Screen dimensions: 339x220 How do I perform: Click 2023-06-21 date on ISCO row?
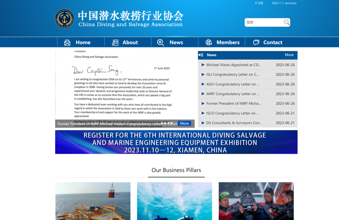(285, 113)
